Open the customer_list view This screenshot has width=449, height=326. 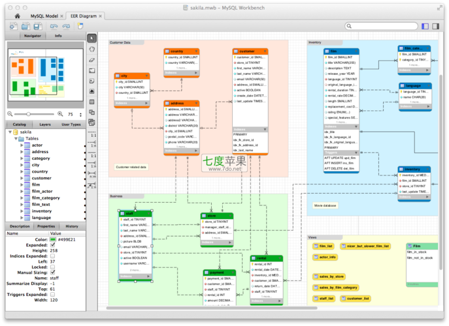(x=356, y=299)
